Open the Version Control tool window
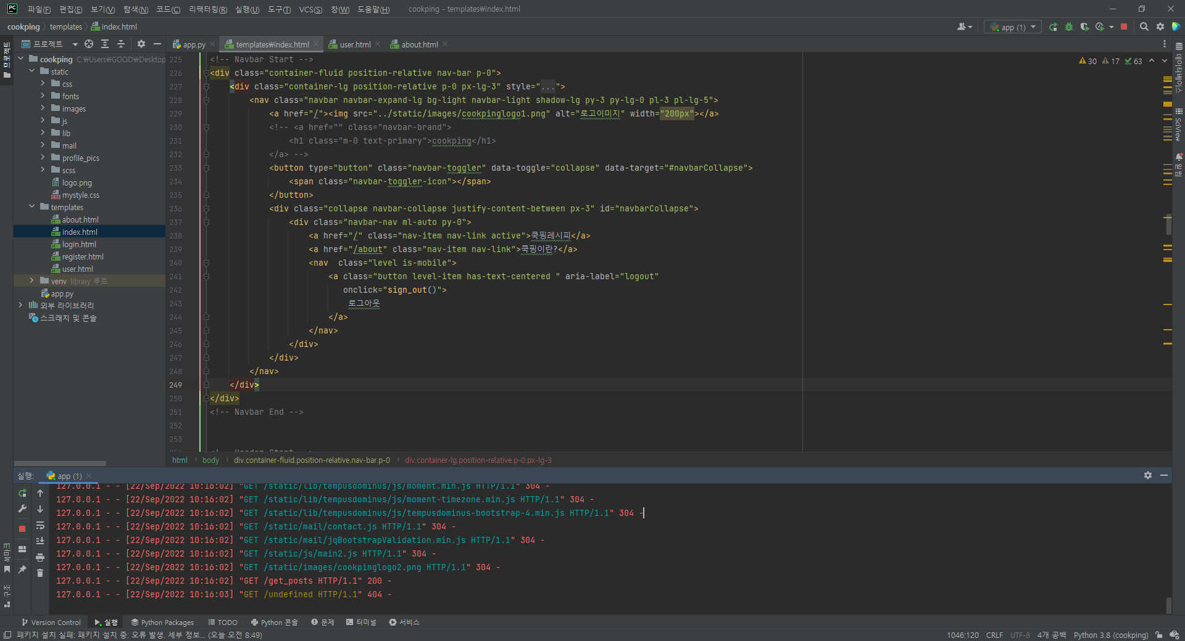 (x=51, y=623)
